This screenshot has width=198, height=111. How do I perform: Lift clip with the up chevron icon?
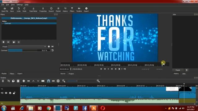(33, 81)
